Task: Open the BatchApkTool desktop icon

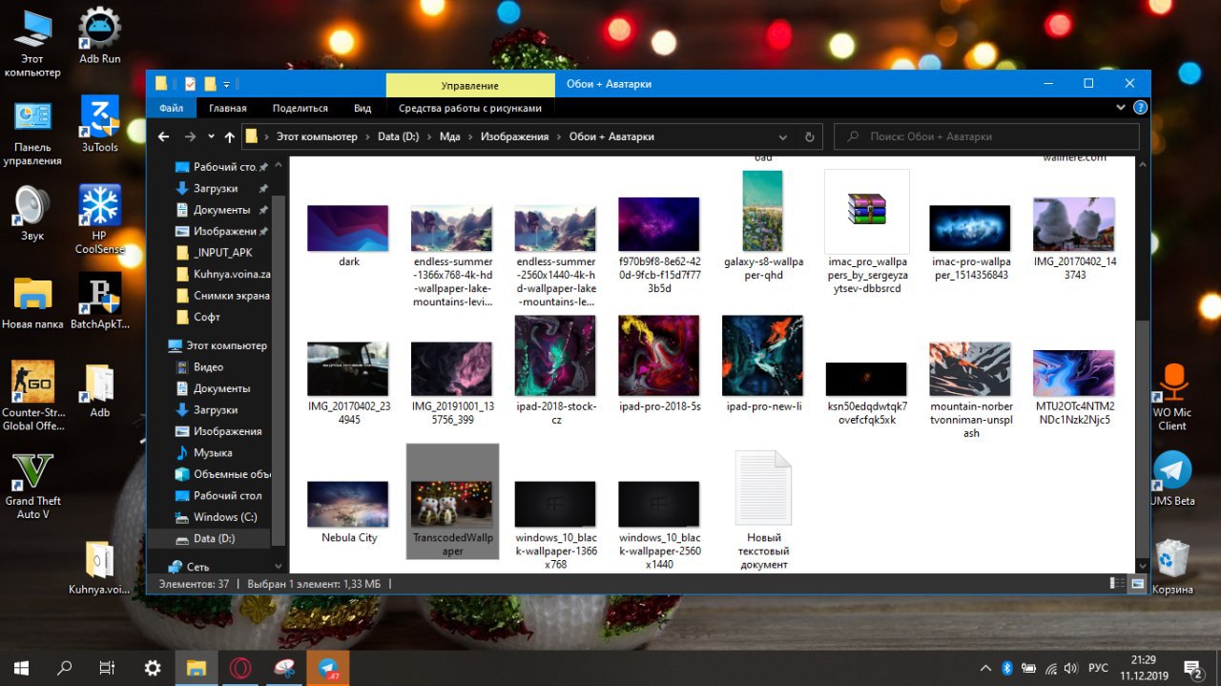Action: (x=99, y=301)
